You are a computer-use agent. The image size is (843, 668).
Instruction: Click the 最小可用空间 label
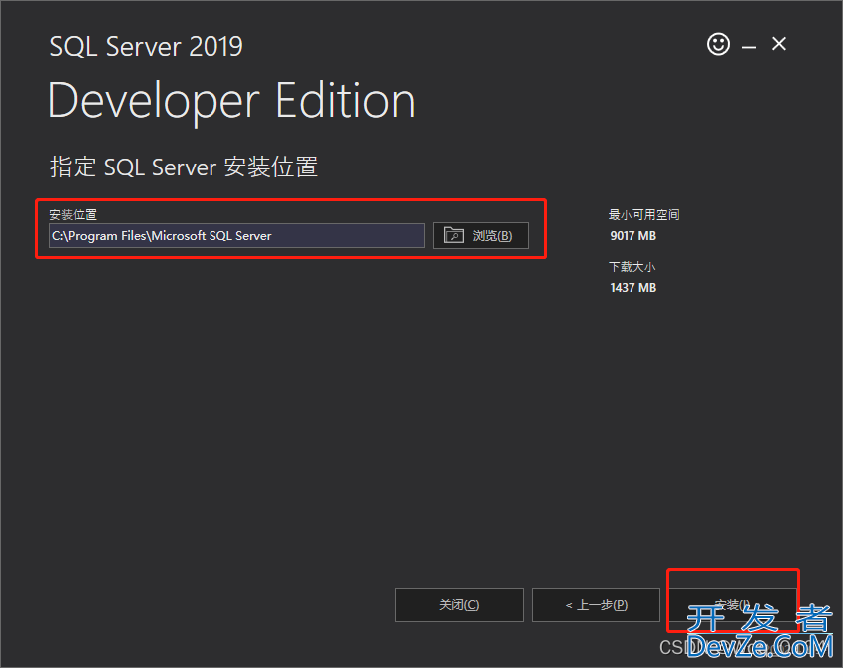(643, 215)
